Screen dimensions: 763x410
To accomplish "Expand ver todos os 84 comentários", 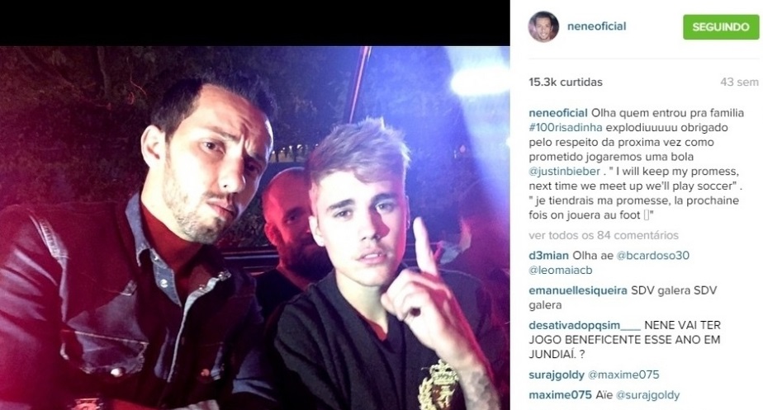I will point(604,235).
